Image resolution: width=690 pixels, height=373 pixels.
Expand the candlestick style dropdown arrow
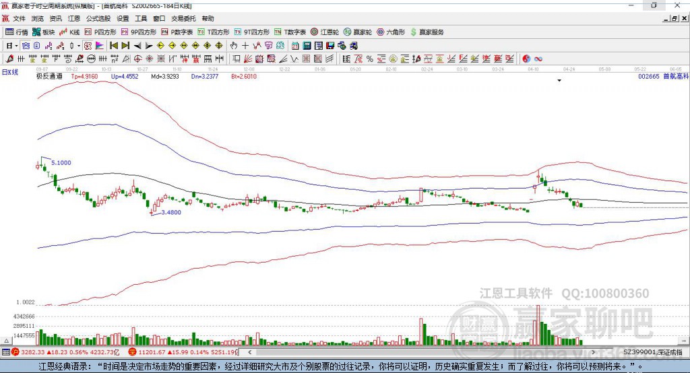tap(79, 46)
